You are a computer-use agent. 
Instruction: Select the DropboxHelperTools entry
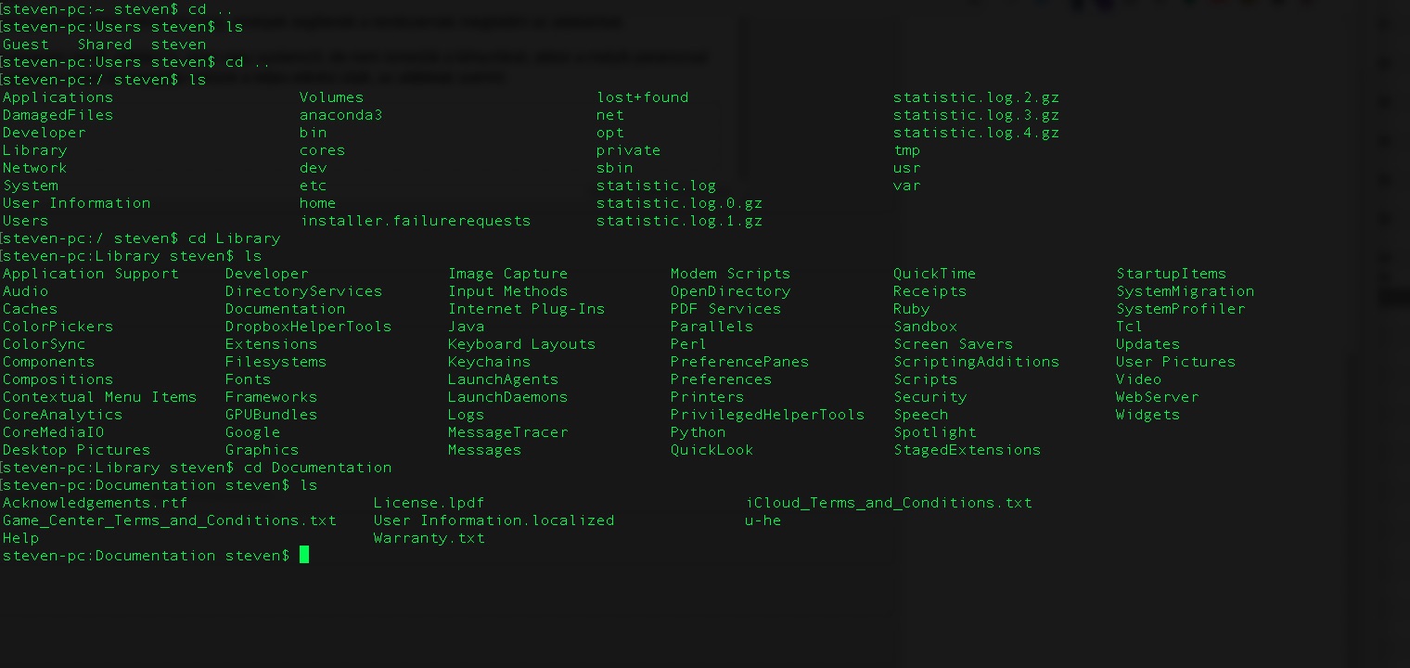coord(308,327)
